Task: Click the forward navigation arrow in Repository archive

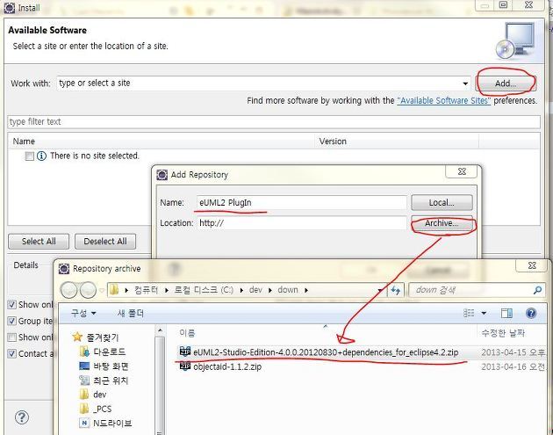Action: click(88, 290)
